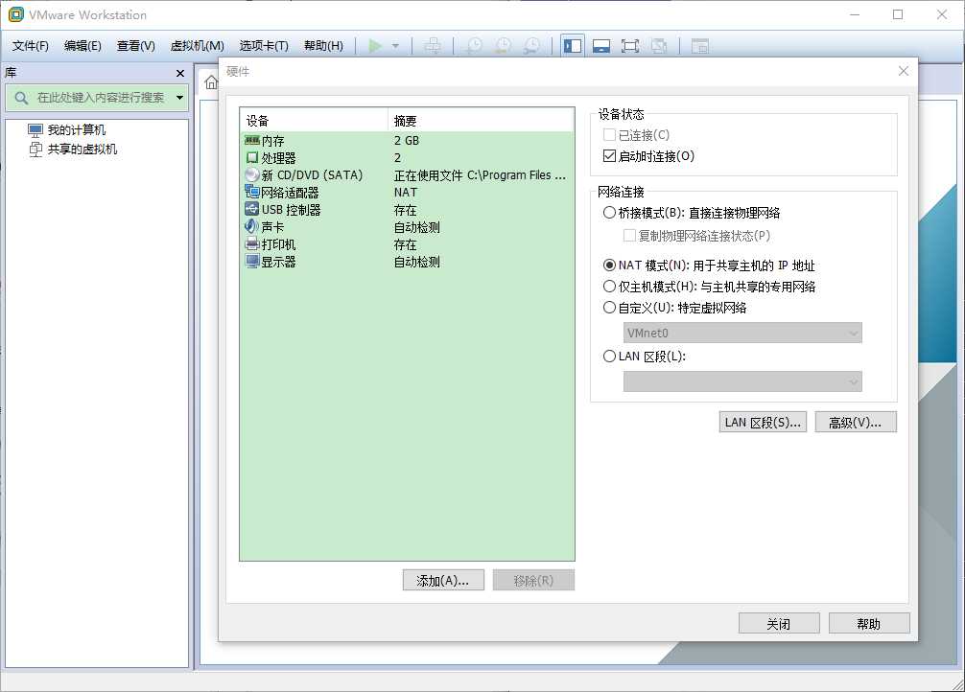Screen dimensions: 965x692
Task: Select 共享的虚拟机 in the library tree
Action: tap(73, 149)
